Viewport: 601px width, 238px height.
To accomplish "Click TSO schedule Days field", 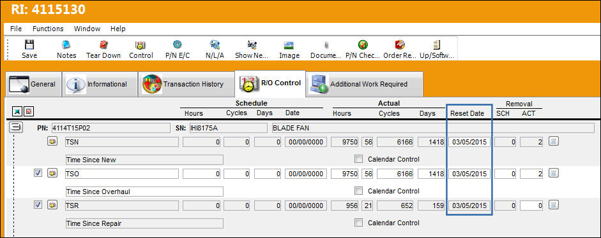I will 268,174.
